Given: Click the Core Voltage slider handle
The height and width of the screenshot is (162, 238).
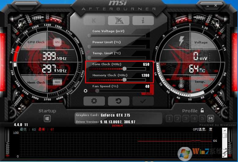Looking at the screenshot, I should (89, 36).
